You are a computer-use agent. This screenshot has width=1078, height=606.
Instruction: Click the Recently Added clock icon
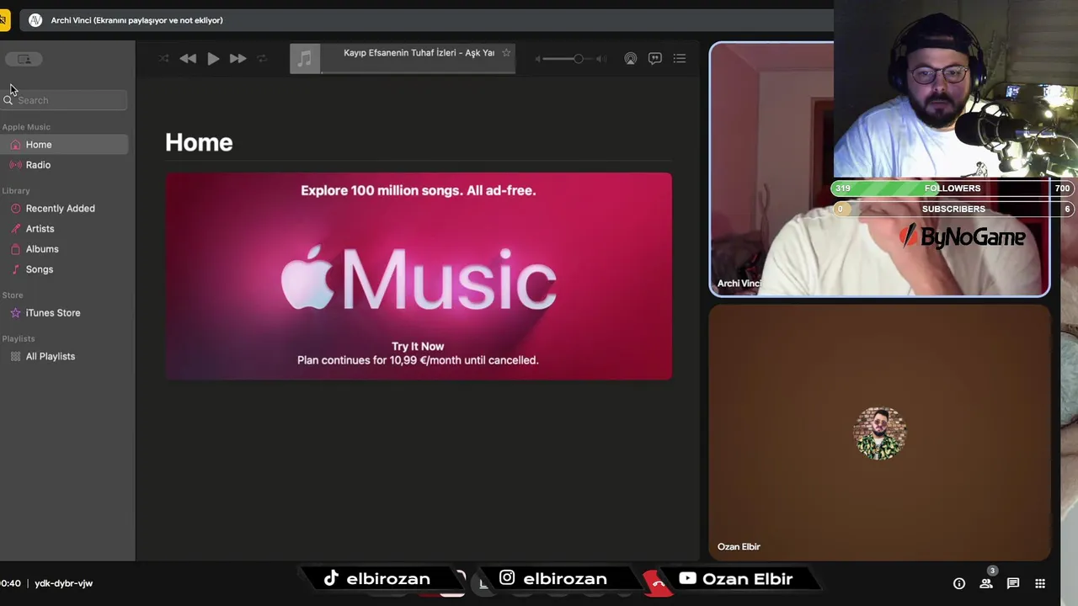[15, 209]
